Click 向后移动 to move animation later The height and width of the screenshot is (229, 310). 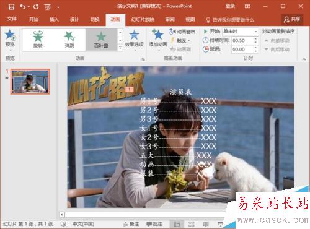click(x=277, y=50)
